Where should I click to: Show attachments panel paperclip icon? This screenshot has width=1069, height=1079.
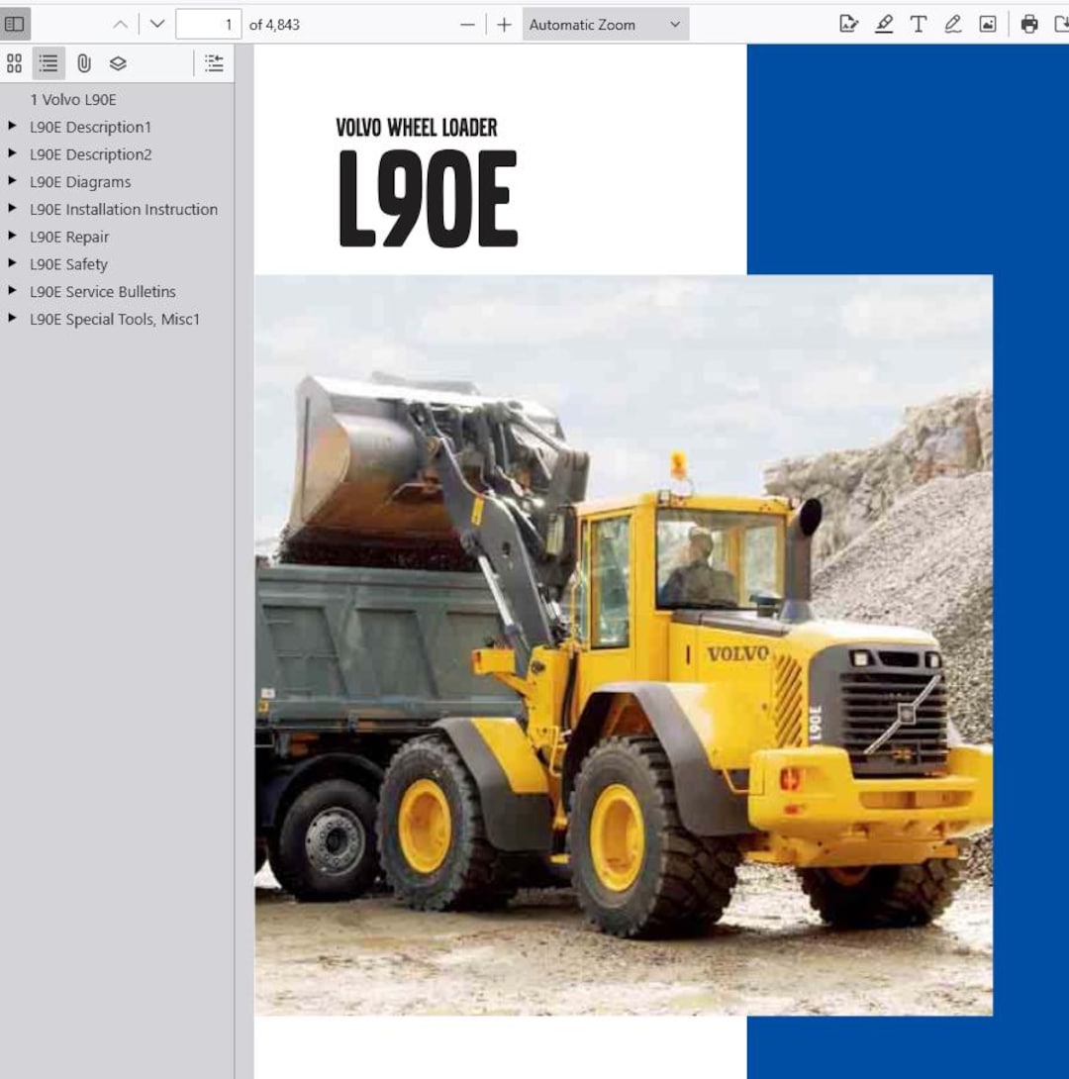click(84, 63)
